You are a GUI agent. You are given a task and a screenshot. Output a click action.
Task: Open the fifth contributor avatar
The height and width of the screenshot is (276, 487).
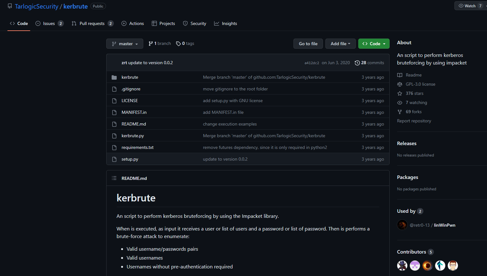453,266
